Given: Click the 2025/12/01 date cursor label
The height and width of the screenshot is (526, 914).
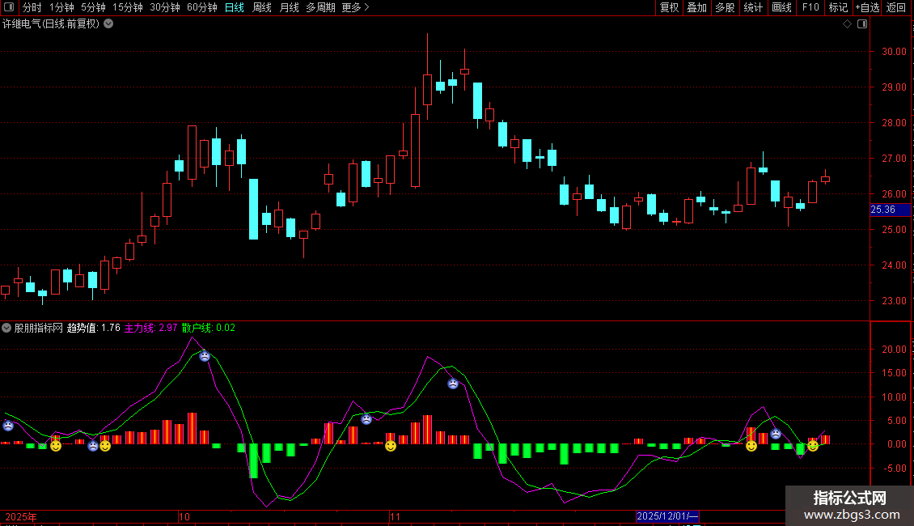Looking at the screenshot, I should click(x=667, y=516).
